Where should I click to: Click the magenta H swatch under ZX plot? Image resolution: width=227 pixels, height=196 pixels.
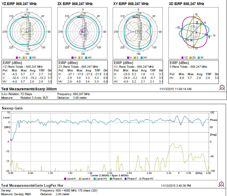pyautogui.click(x=73, y=58)
